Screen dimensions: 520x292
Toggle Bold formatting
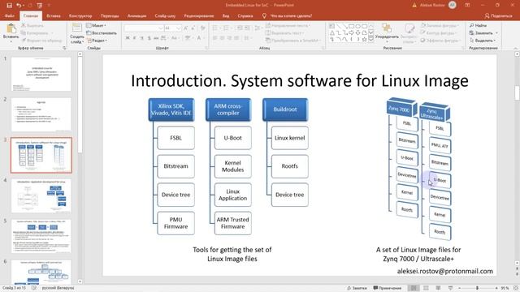point(128,38)
